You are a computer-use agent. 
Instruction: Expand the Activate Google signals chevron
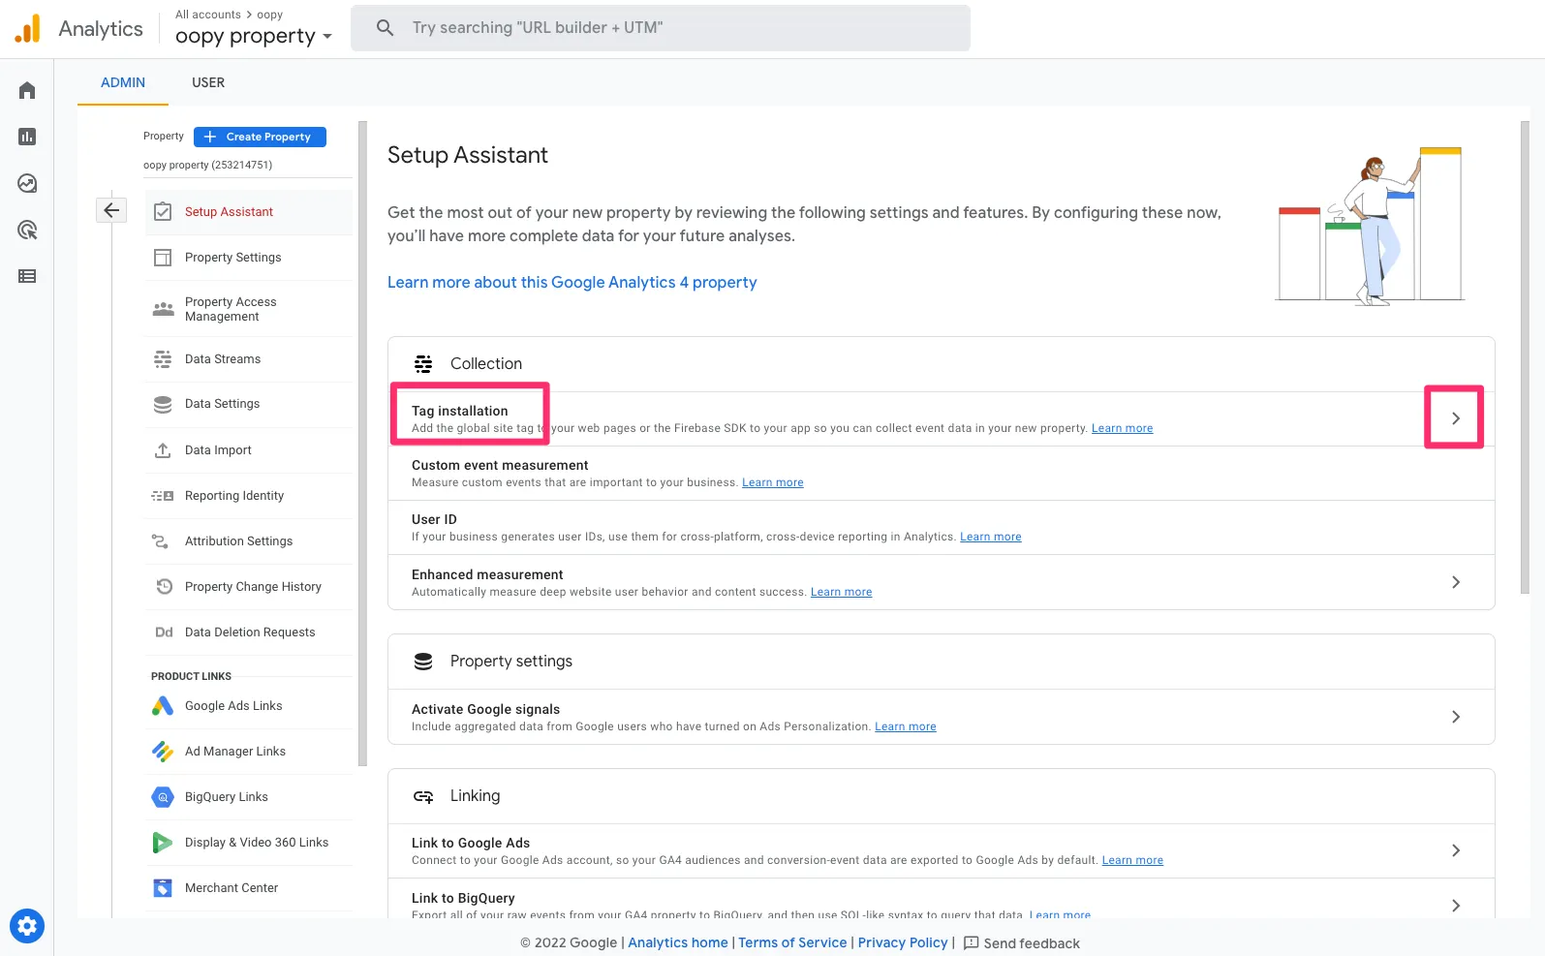(x=1455, y=717)
